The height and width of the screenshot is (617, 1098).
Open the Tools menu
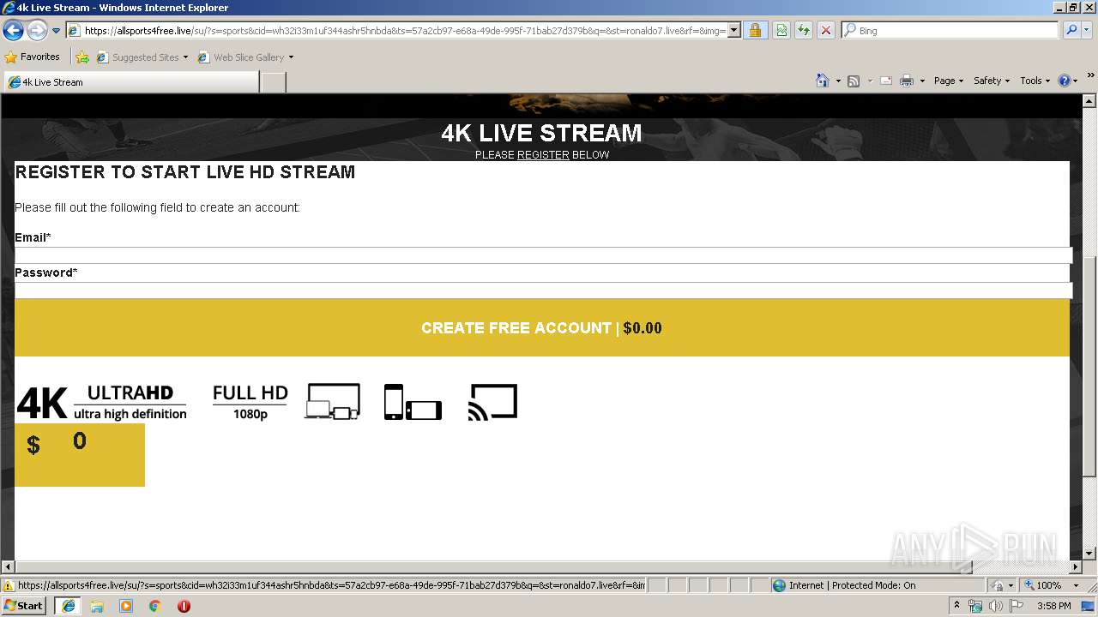click(x=1035, y=81)
